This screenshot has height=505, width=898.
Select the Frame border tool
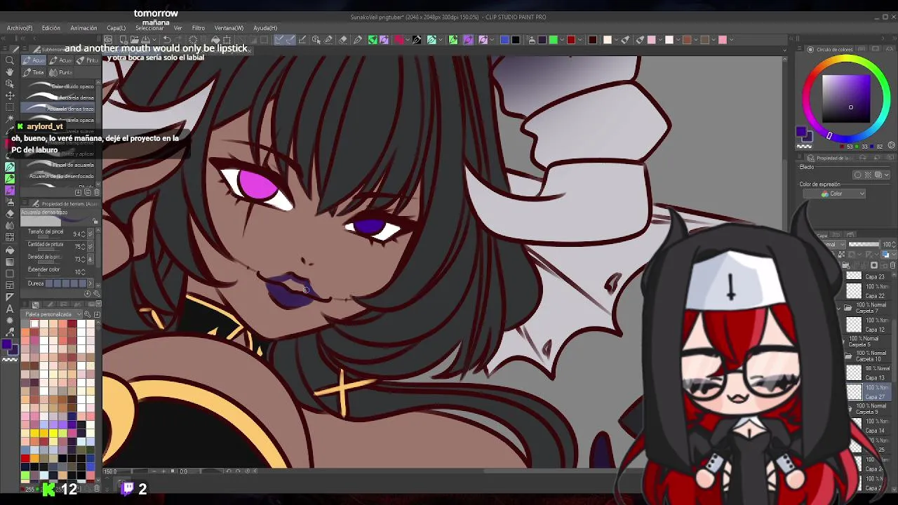click(10, 285)
